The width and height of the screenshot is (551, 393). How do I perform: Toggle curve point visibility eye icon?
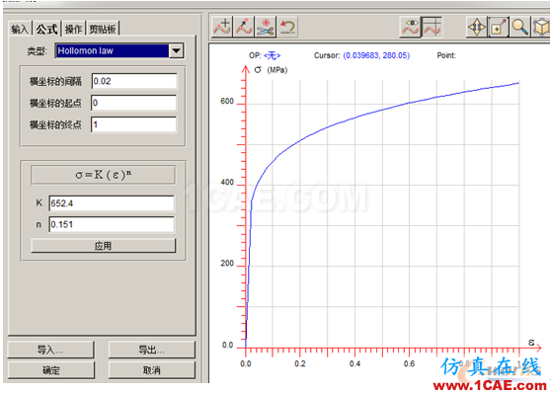click(411, 27)
